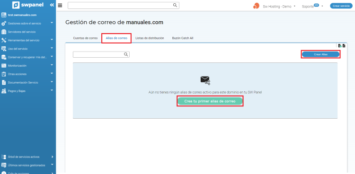Expand Pagos y Bajas chevron

coord(52,90)
